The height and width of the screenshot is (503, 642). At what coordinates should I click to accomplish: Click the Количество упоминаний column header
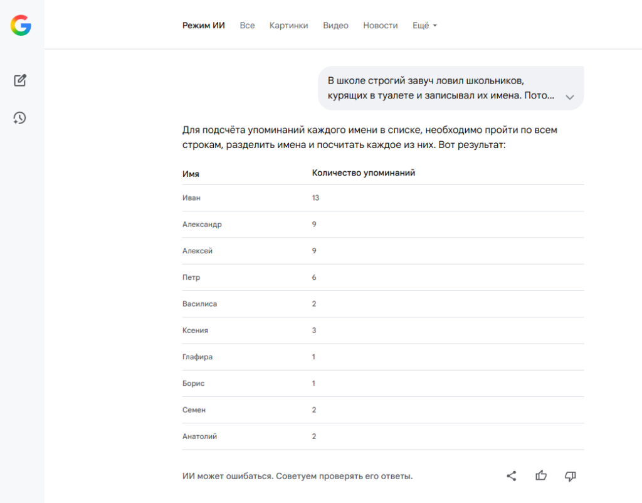pos(364,173)
